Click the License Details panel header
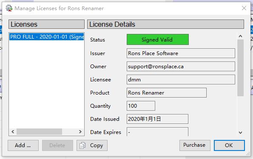This screenshot has height=159, width=253. 165,24
